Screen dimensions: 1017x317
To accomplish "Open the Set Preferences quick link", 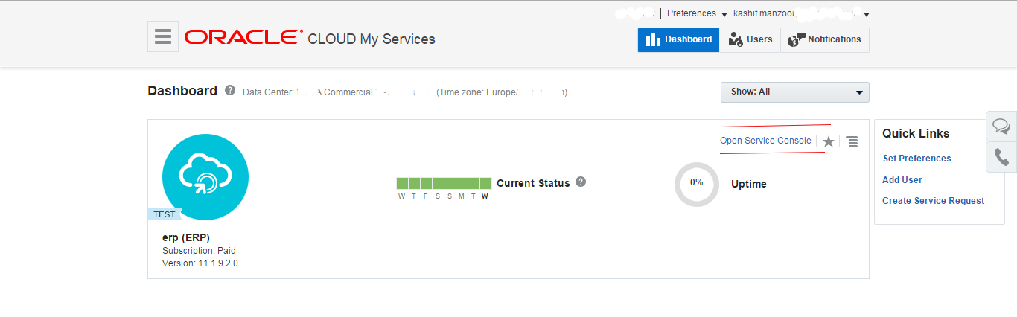I will 916,158.
